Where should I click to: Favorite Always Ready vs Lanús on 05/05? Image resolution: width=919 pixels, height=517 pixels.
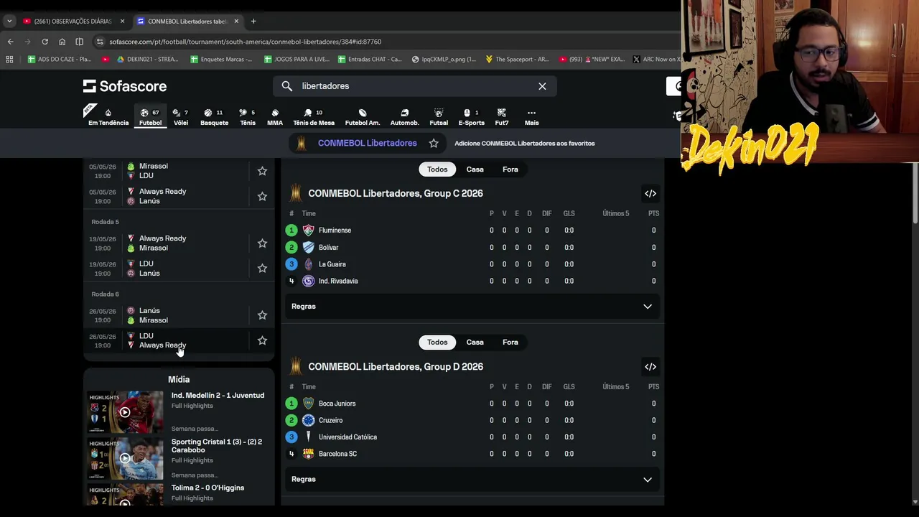262,196
